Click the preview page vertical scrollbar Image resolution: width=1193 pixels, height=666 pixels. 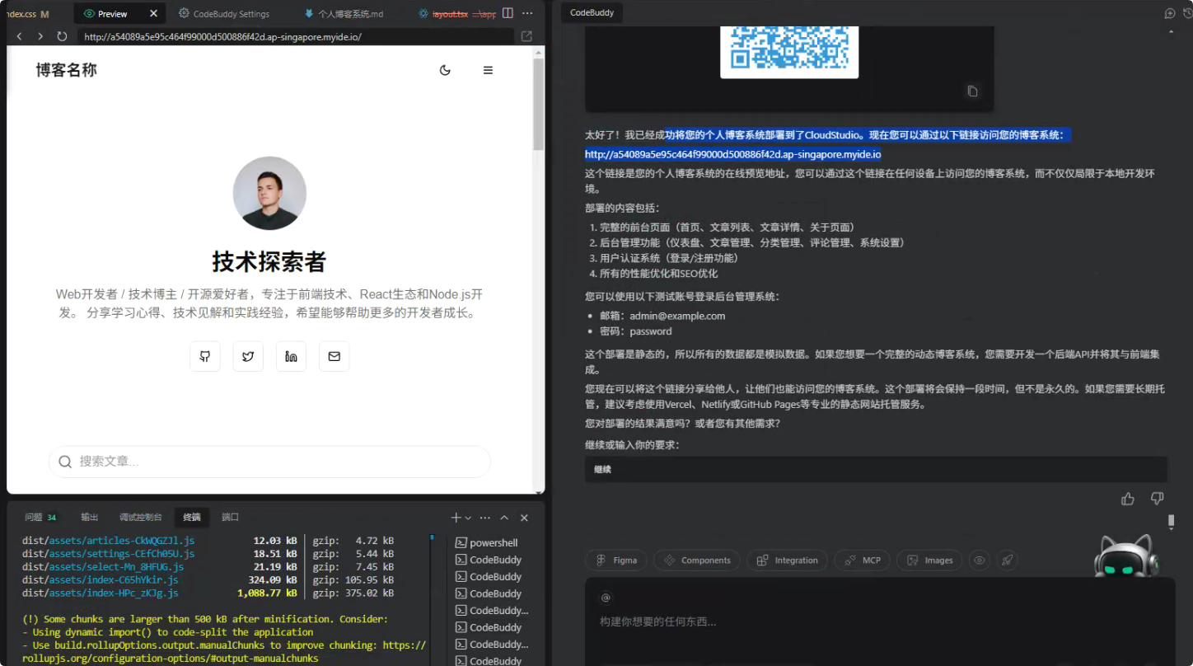539,103
